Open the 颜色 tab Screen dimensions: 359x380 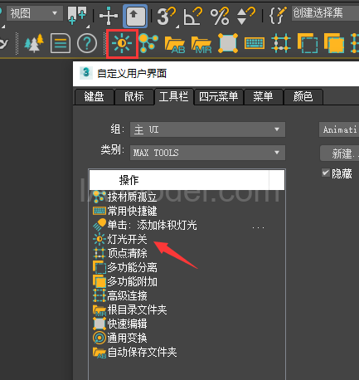pos(303,97)
